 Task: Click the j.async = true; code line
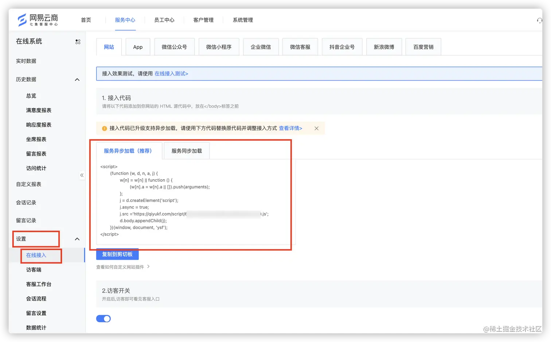point(134,207)
